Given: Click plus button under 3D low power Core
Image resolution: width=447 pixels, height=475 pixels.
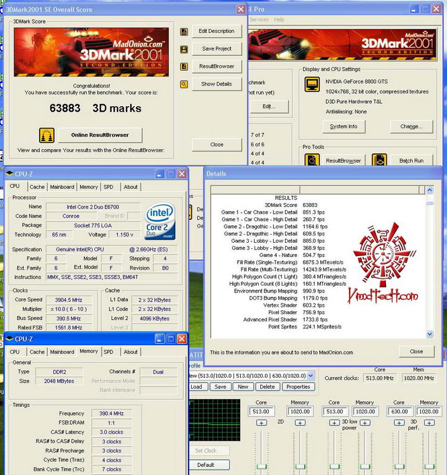Looking at the screenshot, I should pyautogui.click(x=335, y=423).
